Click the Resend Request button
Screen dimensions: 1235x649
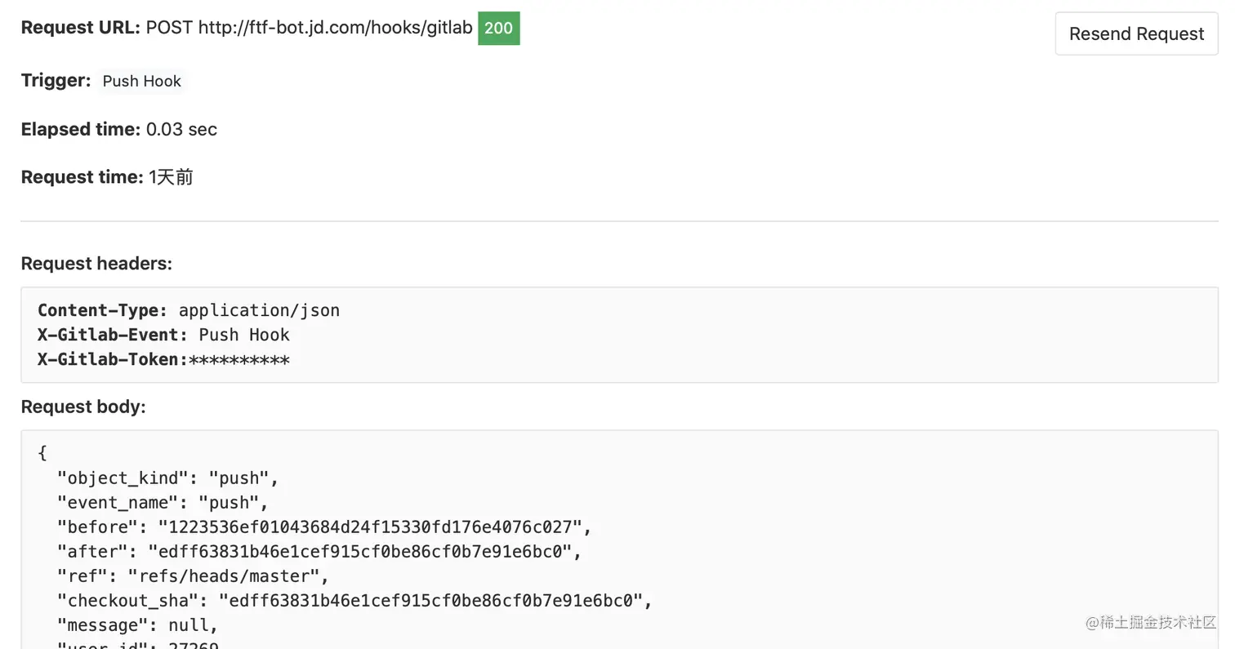click(x=1136, y=33)
